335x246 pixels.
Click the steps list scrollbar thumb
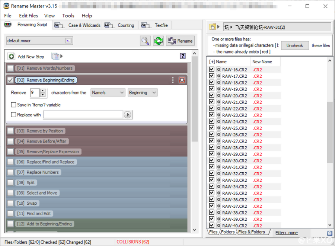(195, 99)
